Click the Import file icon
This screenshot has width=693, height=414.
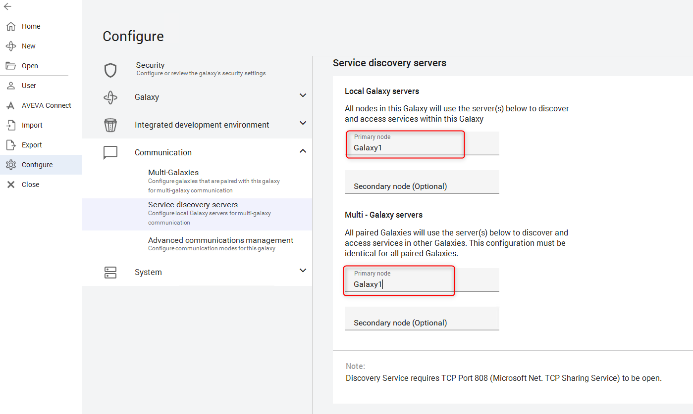pyautogui.click(x=11, y=125)
